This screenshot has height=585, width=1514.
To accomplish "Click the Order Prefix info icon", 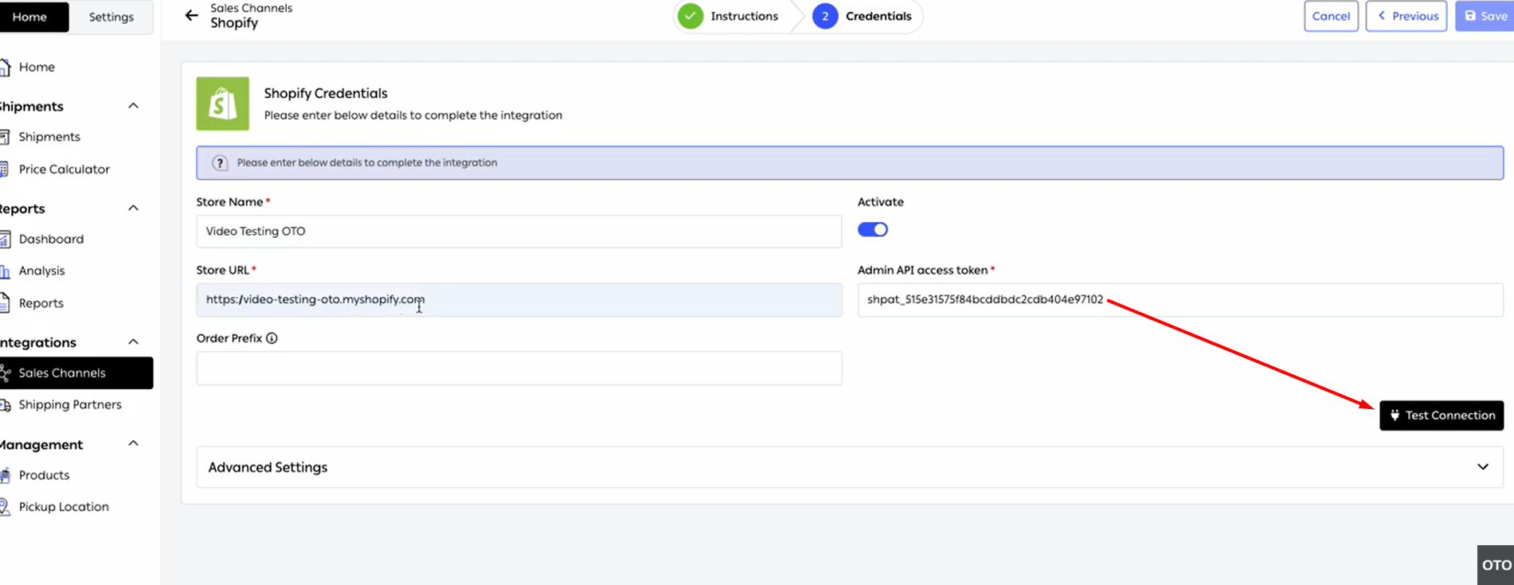I will 272,338.
